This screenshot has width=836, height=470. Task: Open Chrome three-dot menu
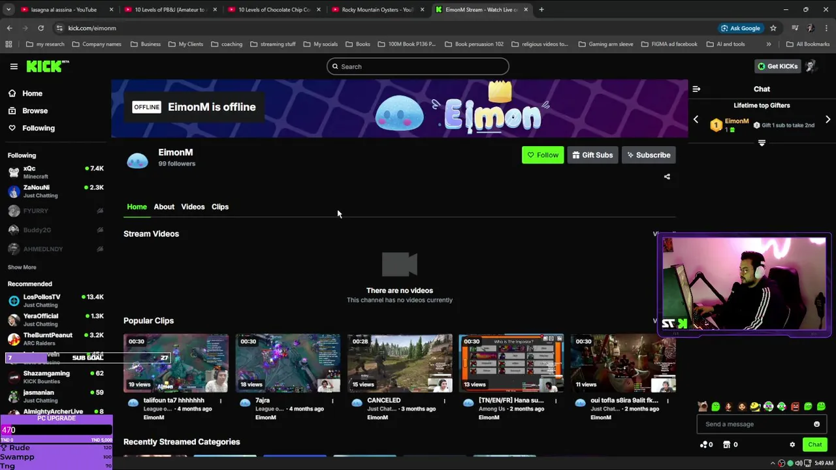pos(827,28)
